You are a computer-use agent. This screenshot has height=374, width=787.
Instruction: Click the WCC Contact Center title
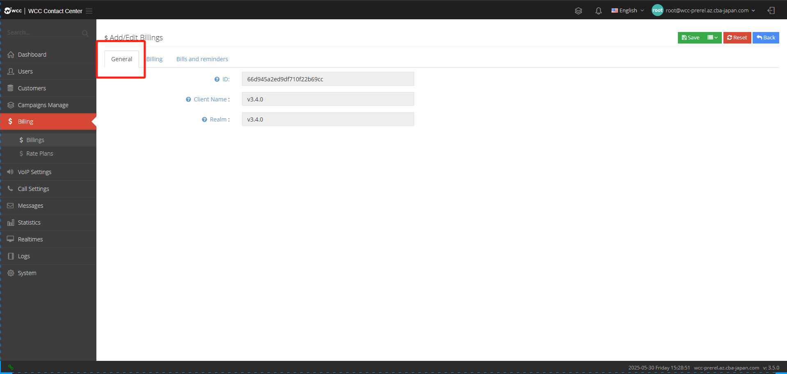55,11
